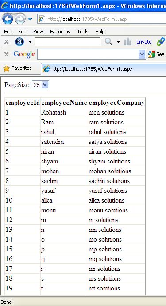Open the dropdown arrow beside the magnifying glass
The height and width of the screenshot is (306, 166).
pos(118,42)
